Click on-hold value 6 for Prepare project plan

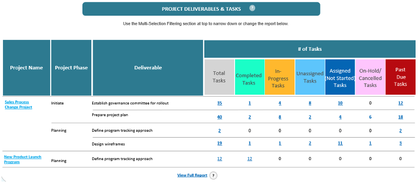[x=370, y=117]
